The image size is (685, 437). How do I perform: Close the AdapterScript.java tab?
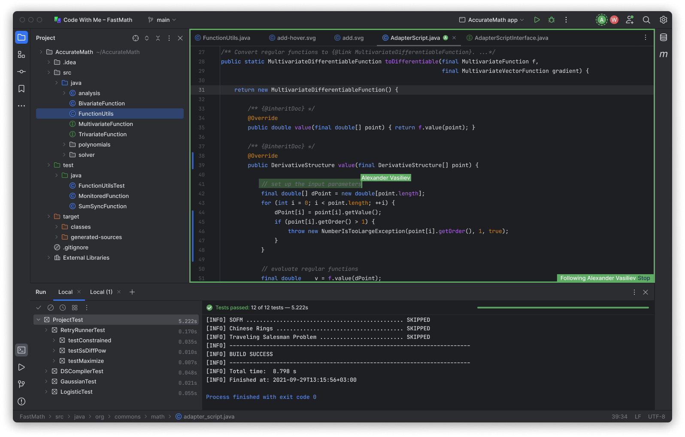[454, 38]
